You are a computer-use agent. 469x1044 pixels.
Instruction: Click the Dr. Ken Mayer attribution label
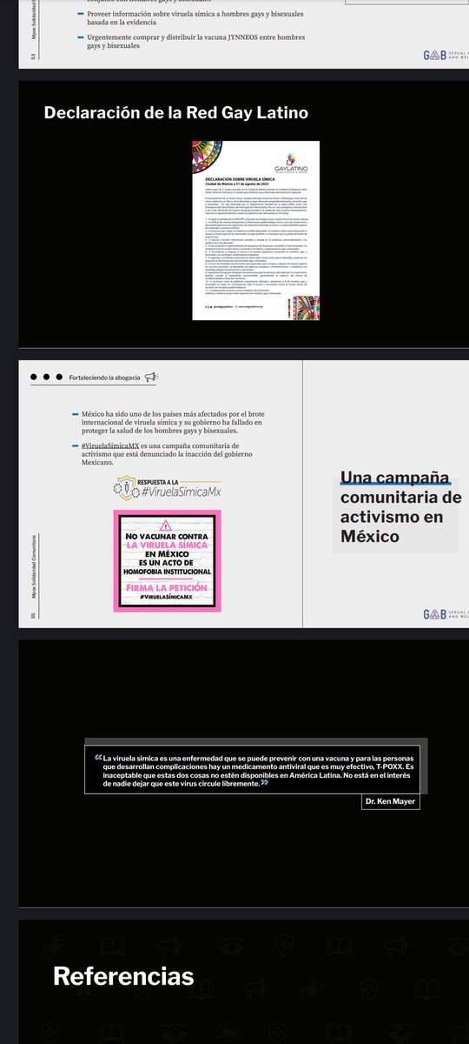point(391,802)
